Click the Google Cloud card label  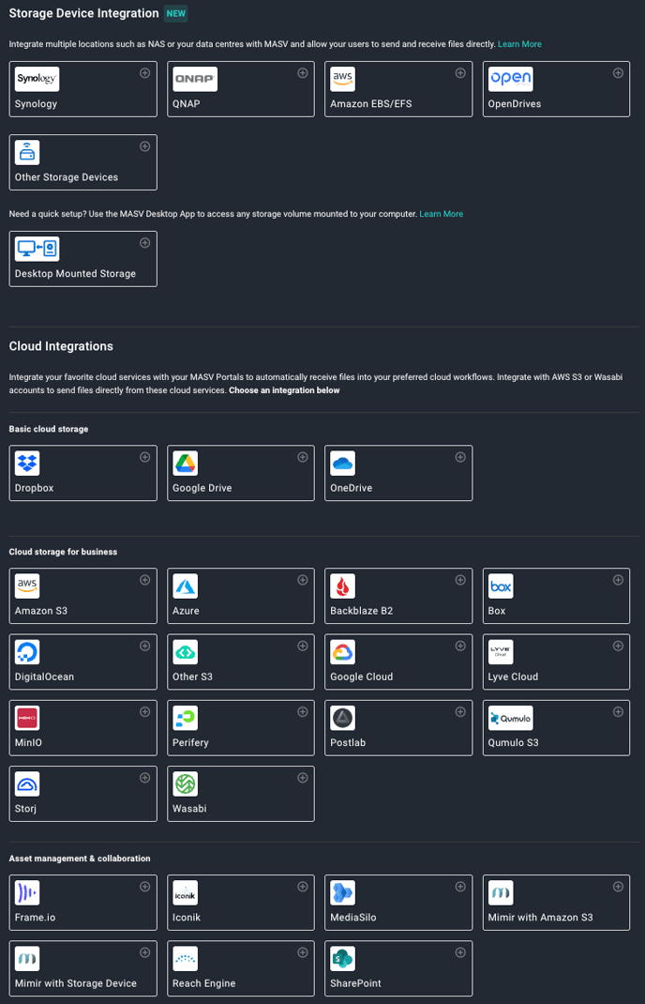click(x=362, y=677)
